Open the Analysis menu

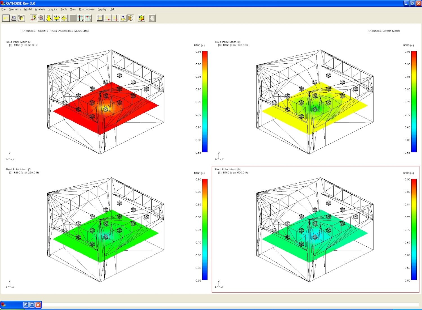tap(40, 9)
